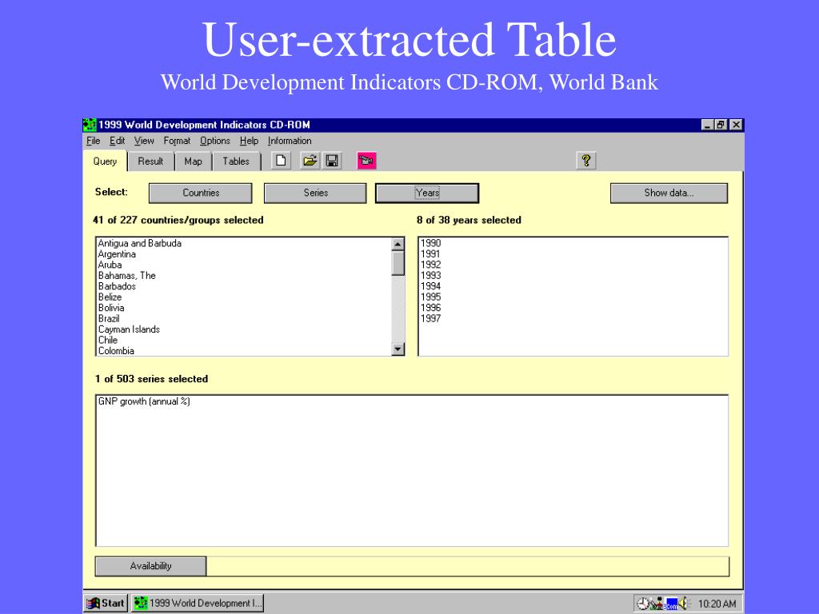Select year 1996 in the years list

point(431,308)
